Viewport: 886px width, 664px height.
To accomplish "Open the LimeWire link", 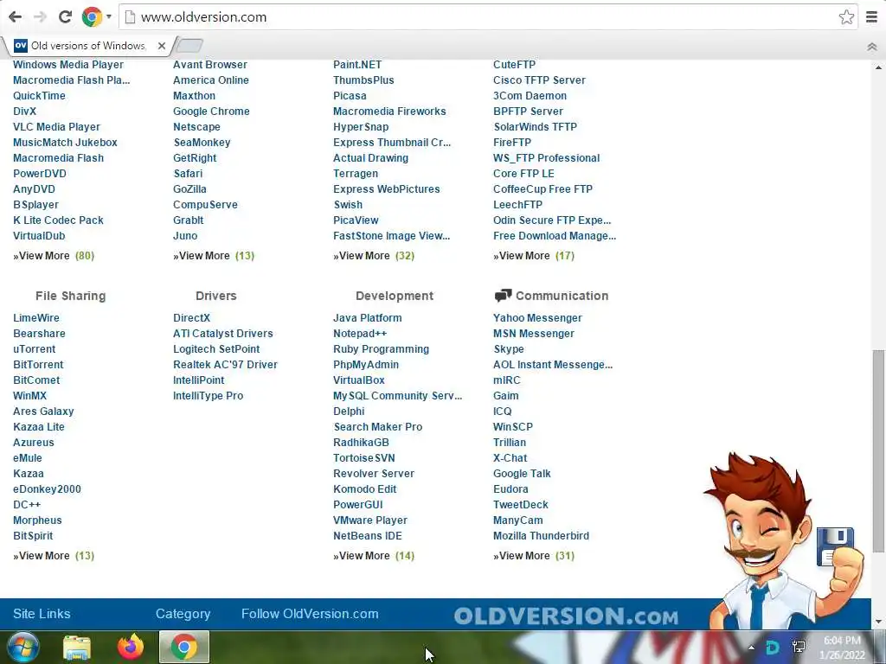I will tap(36, 318).
